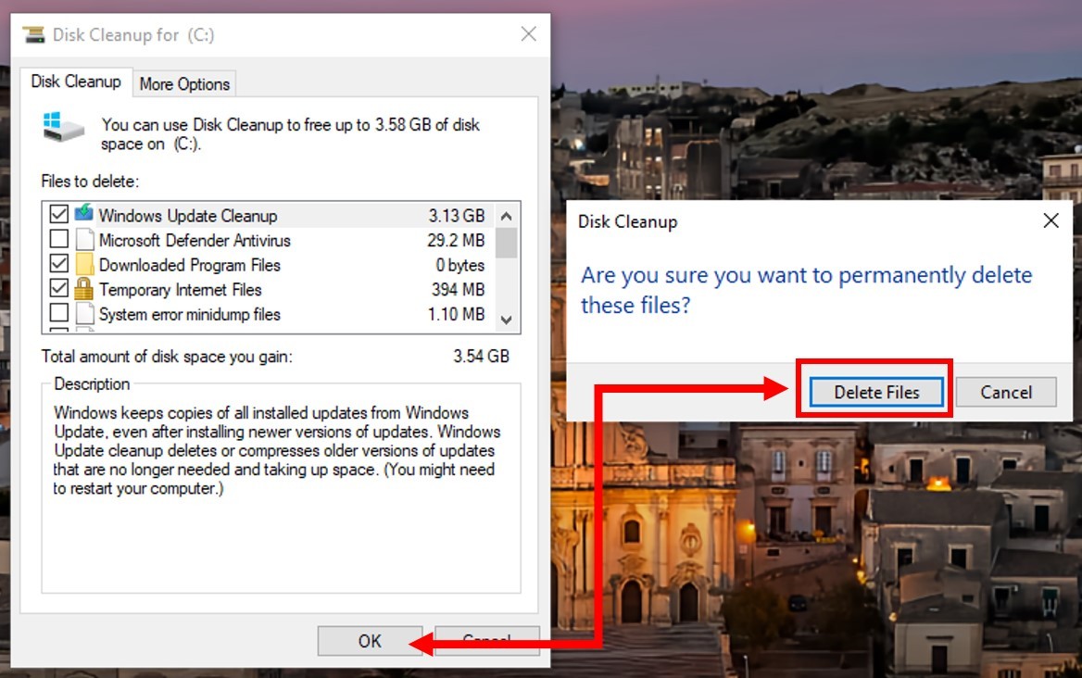Click the 29.2 MB size value
1082x678 pixels.
coord(456,240)
